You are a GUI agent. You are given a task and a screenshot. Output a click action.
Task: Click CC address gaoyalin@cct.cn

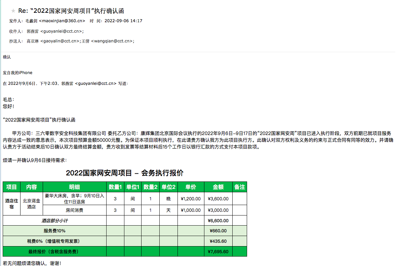pos(60,41)
